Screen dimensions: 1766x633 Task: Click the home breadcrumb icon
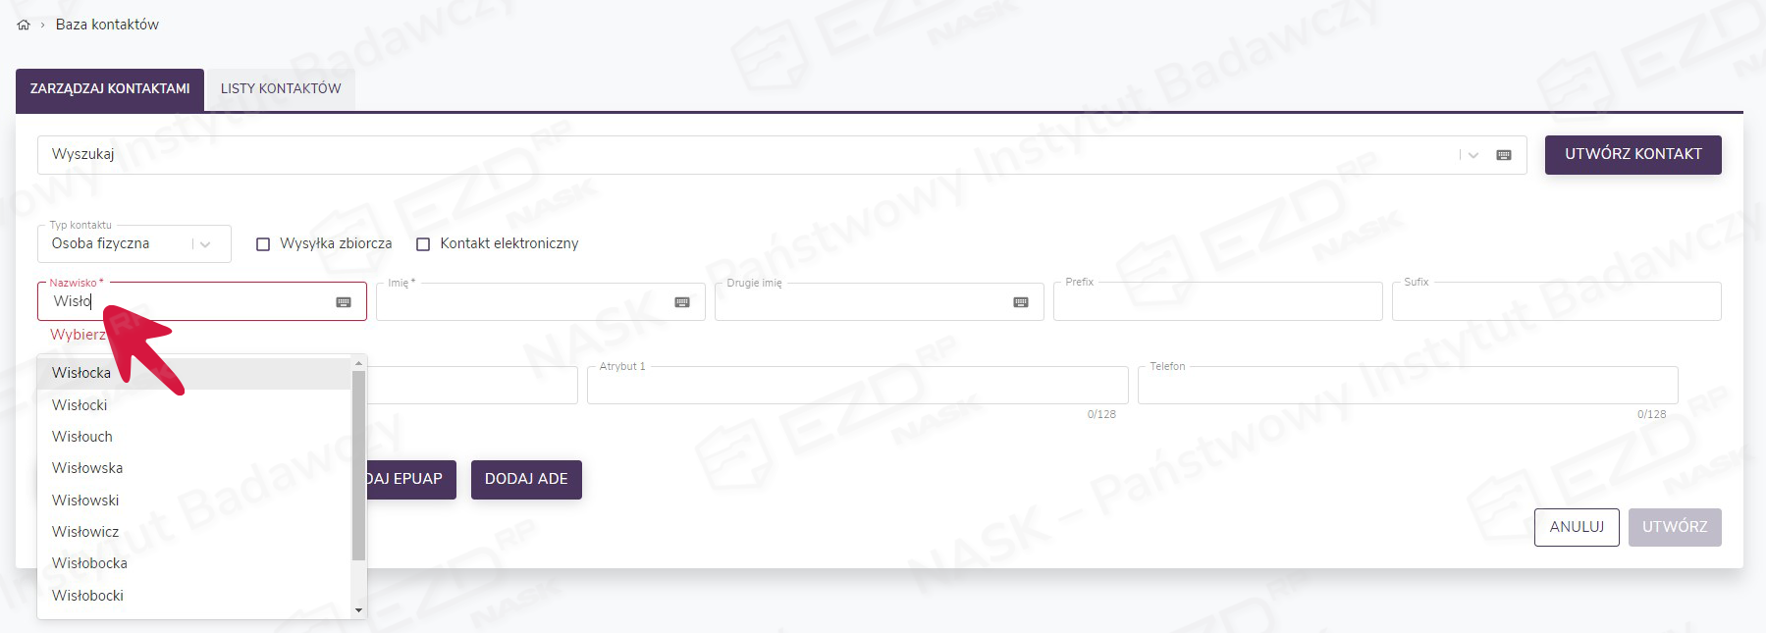coord(24,25)
